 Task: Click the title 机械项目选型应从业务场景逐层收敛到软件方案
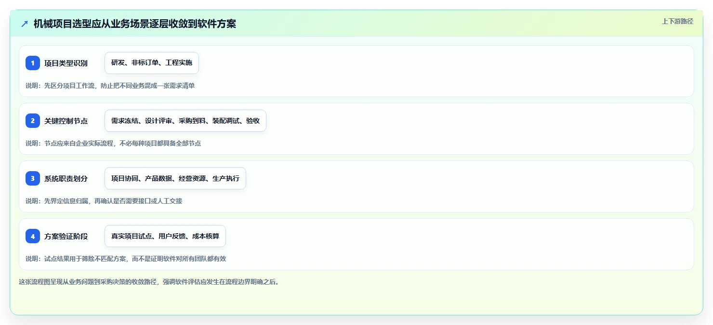(135, 24)
